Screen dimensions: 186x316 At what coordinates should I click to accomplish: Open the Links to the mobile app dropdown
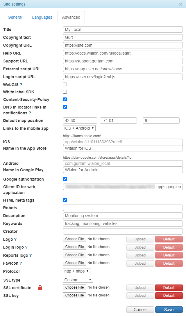79,128
